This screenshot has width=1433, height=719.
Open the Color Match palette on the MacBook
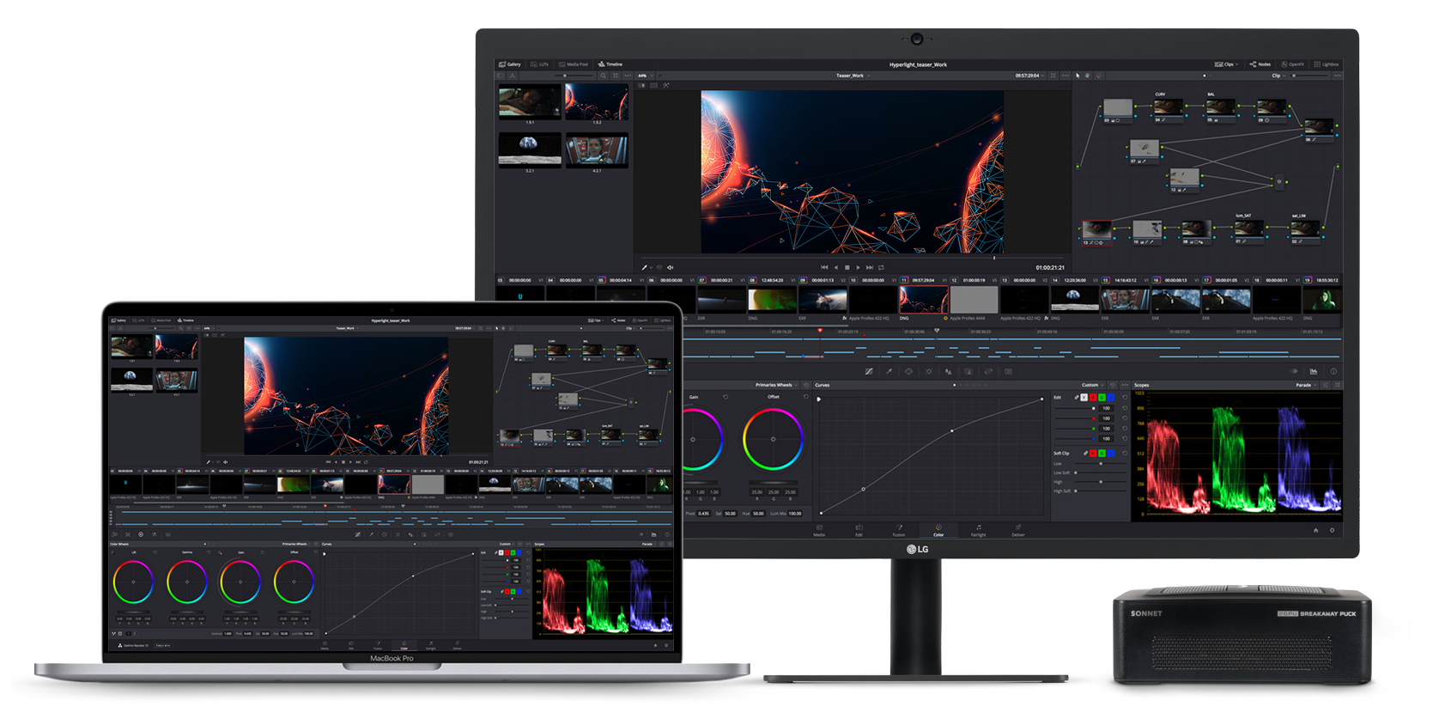pyautogui.click(x=128, y=534)
